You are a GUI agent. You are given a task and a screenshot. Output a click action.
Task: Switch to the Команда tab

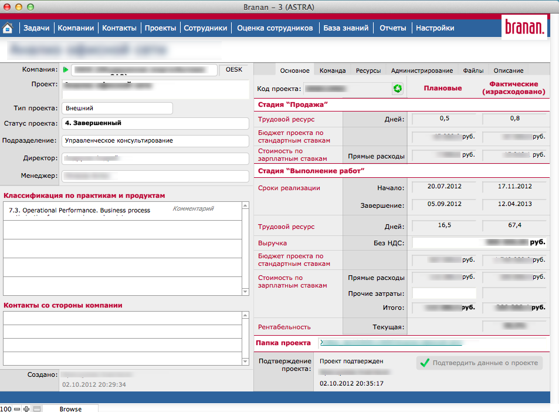[x=333, y=70]
